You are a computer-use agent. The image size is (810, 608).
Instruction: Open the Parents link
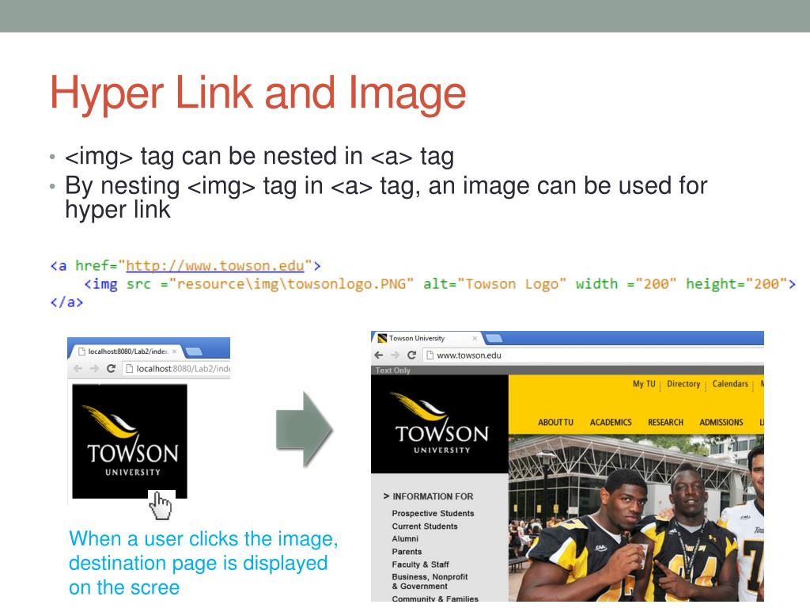click(x=407, y=552)
